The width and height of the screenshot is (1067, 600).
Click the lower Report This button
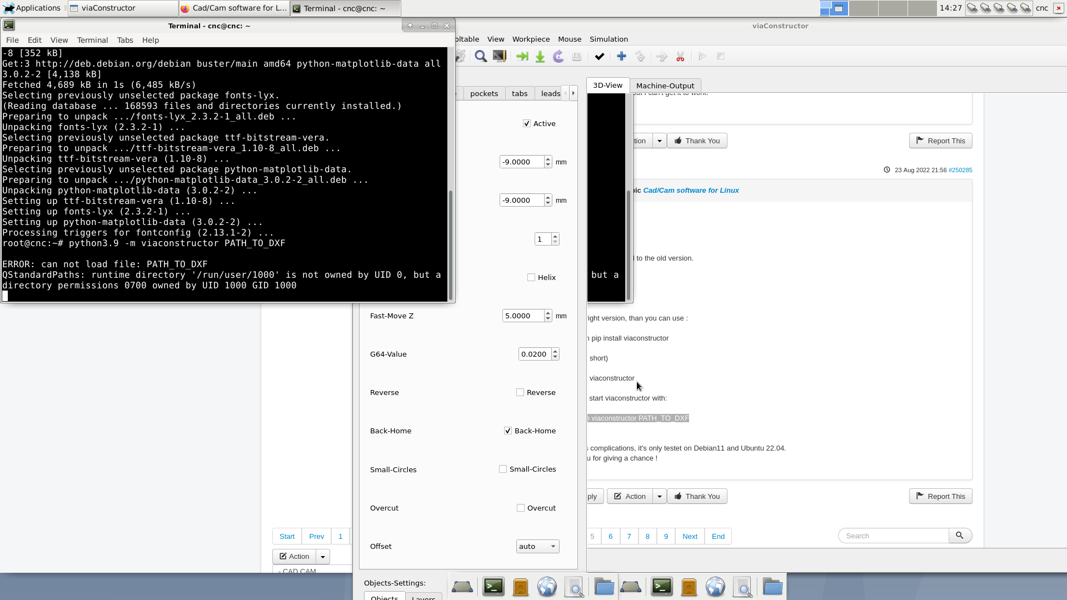940,496
